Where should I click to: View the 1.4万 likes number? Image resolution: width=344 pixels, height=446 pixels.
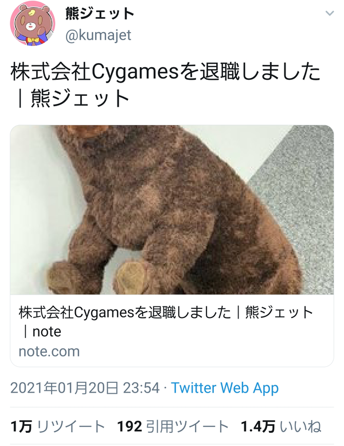click(258, 426)
